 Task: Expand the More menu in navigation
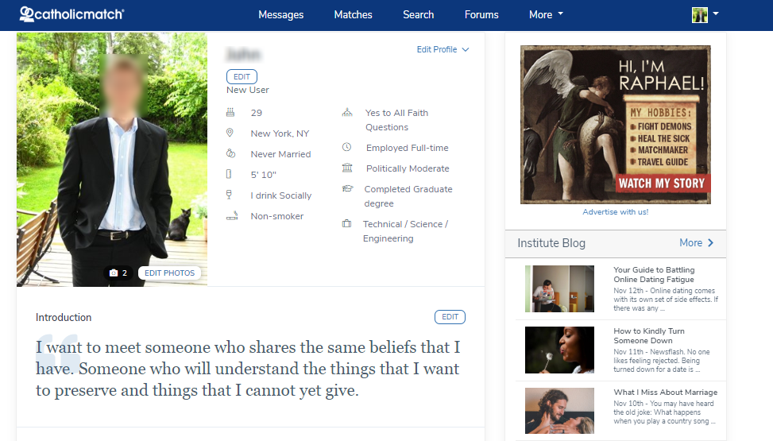point(546,14)
